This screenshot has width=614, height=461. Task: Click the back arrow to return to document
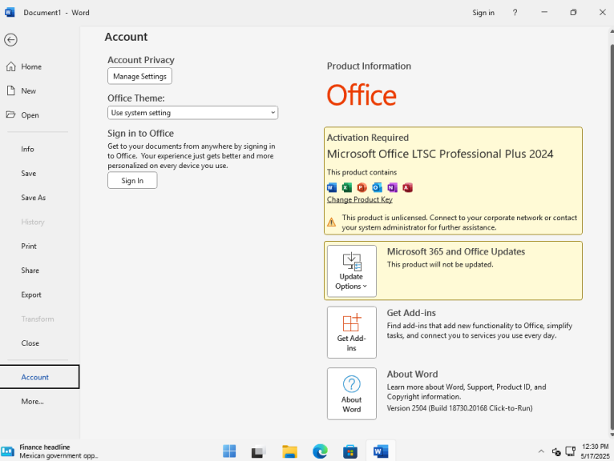10,40
